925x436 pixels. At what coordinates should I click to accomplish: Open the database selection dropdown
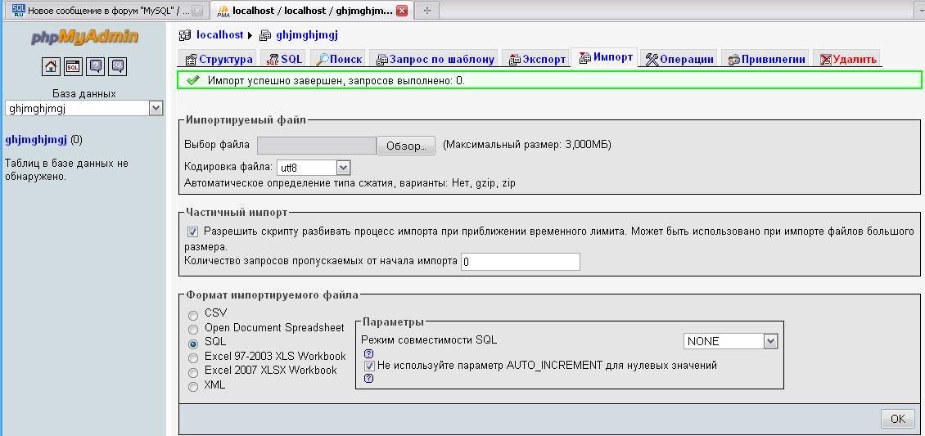pyautogui.click(x=156, y=108)
